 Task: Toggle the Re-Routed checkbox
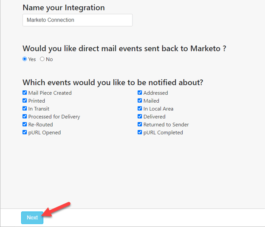[x=25, y=124]
